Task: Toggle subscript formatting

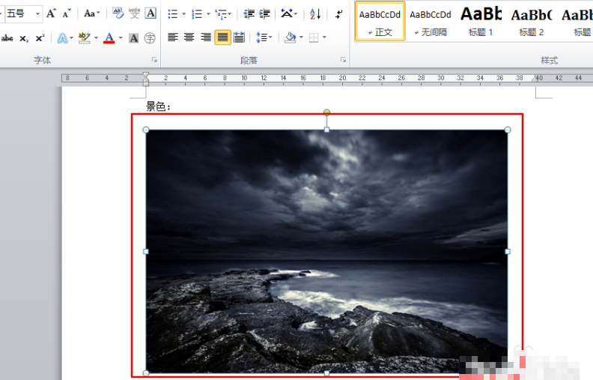Action: [x=24, y=37]
